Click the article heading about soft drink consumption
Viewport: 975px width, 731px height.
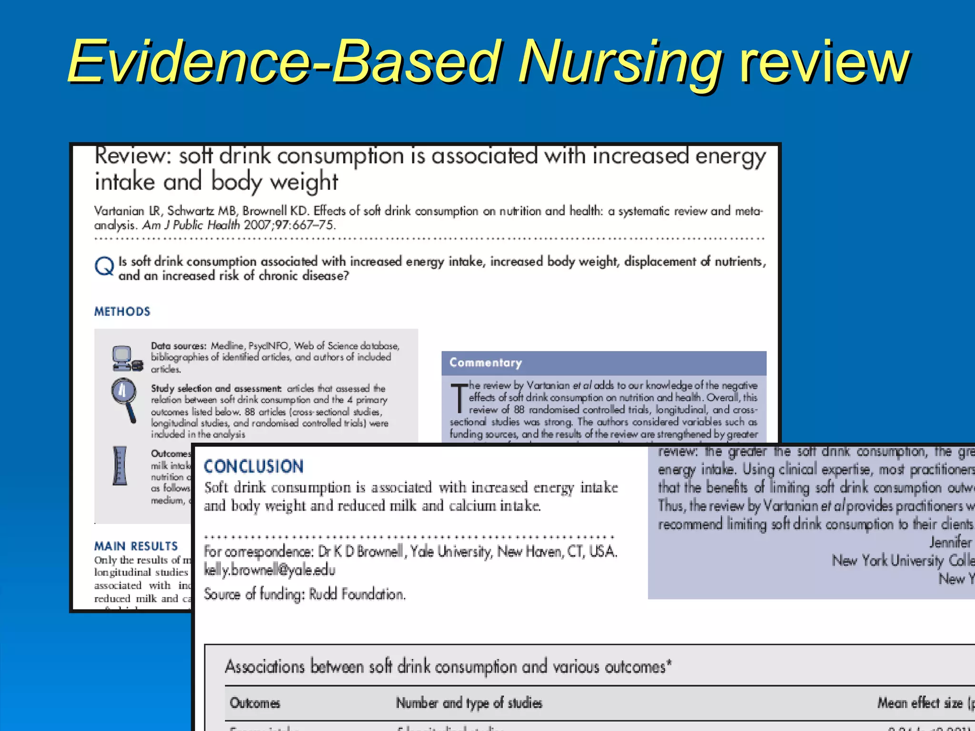[x=430, y=169]
